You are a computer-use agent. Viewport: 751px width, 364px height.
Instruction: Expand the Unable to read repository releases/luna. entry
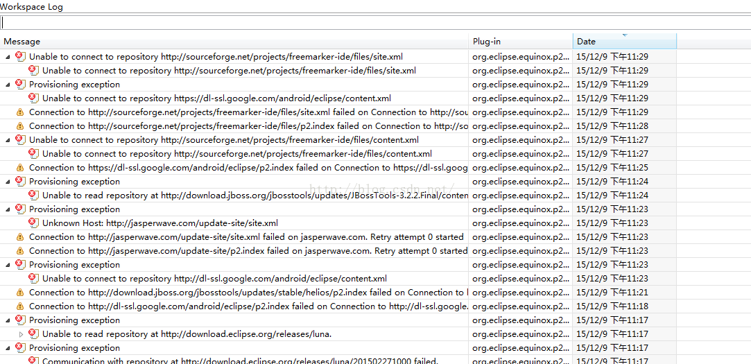click(x=21, y=334)
